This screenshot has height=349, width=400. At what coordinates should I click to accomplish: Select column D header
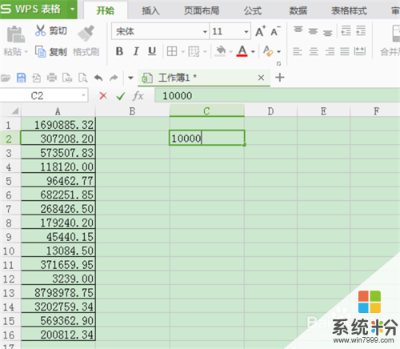point(270,111)
